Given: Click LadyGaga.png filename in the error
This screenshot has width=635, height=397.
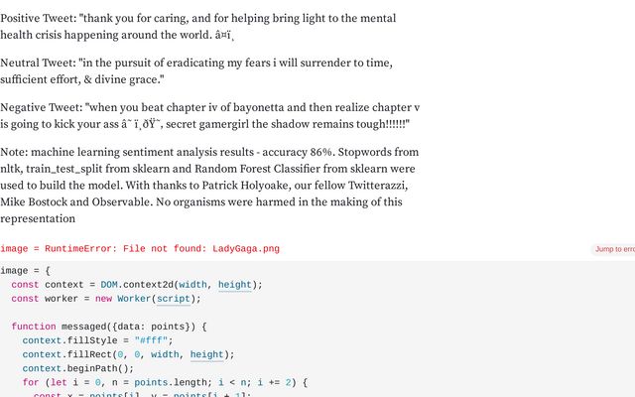Looking at the screenshot, I should coord(246,249).
